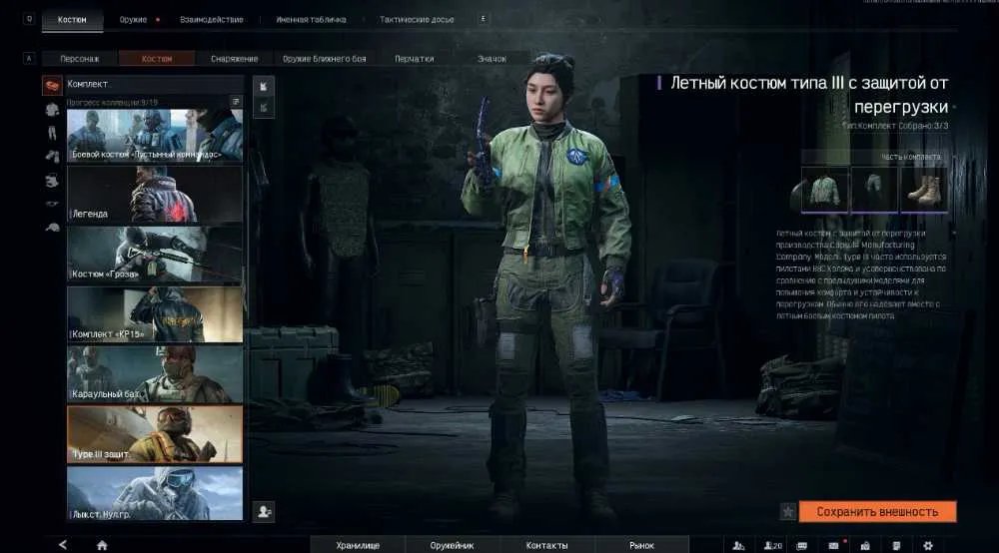Open Именная табличка tab
The width and height of the screenshot is (999, 553).
311,20
